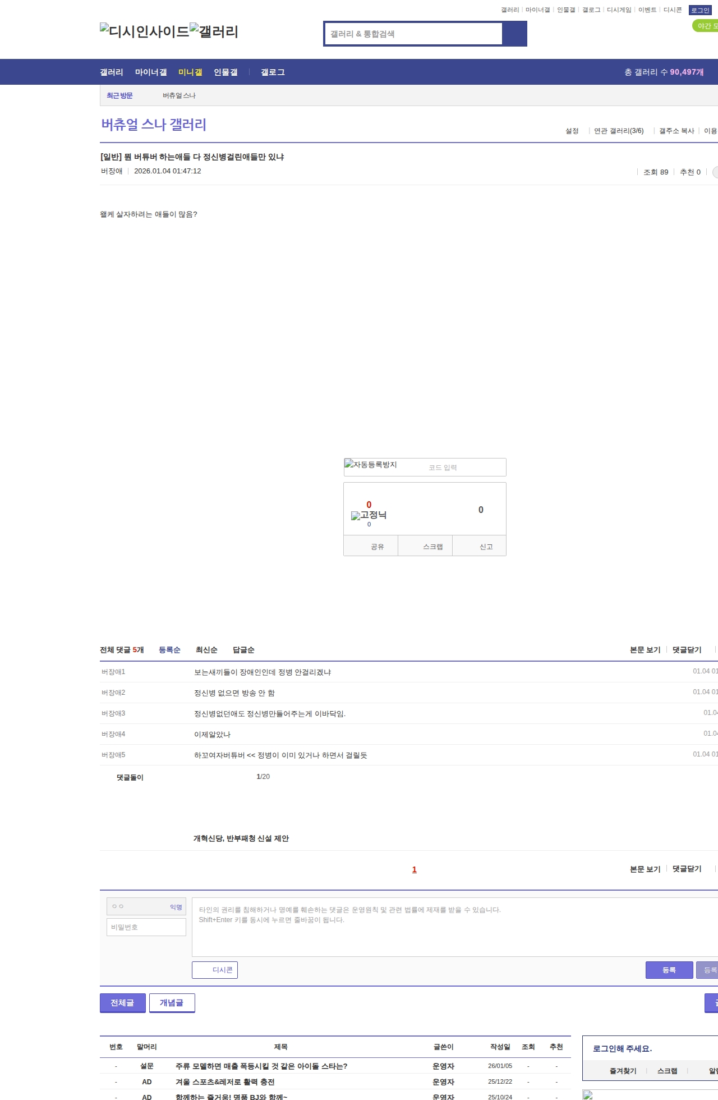Toggle the green 야간 모드 switch
Image resolution: width=718 pixels, height=1100 pixels.
(x=705, y=26)
